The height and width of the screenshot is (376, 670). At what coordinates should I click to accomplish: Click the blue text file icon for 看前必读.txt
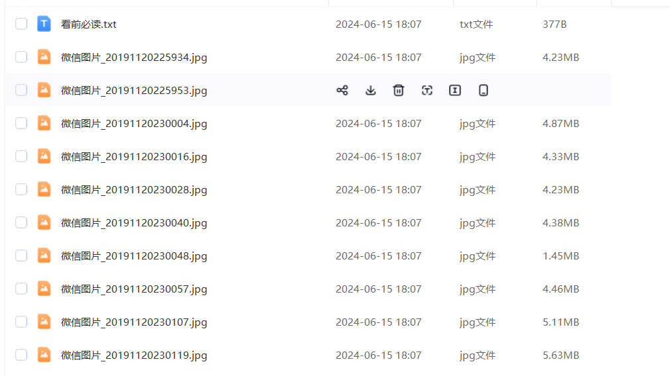coord(44,24)
